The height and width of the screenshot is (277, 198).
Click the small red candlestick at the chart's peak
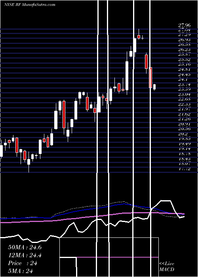pyautogui.click(x=139, y=37)
